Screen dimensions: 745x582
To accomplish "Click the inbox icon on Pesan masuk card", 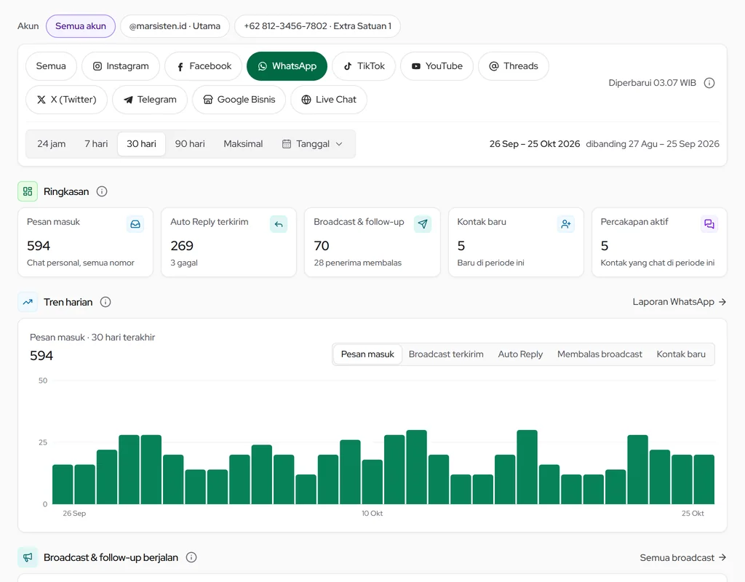I will 135,224.
